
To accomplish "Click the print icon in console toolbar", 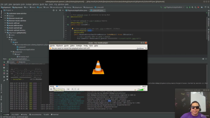I will (x=7, y=76).
